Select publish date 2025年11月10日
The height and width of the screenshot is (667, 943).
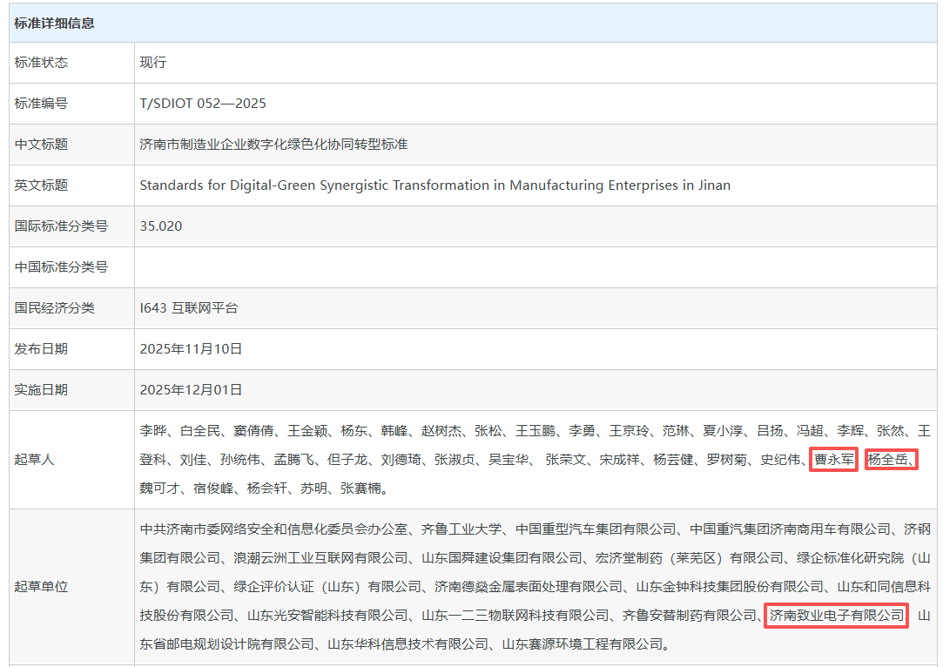191,349
